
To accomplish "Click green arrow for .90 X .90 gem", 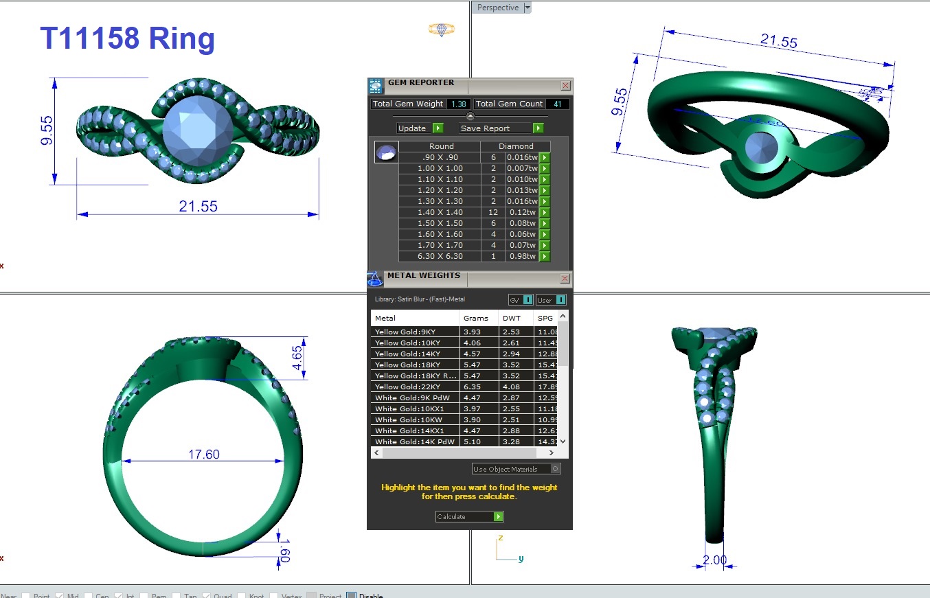I will 544,158.
